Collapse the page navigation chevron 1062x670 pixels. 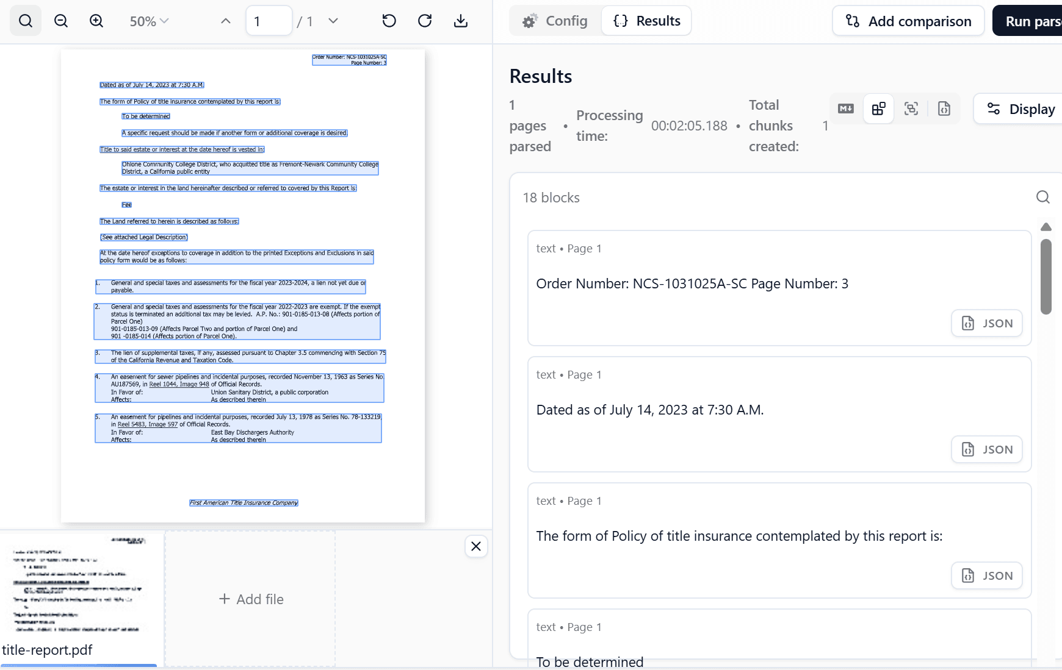click(x=225, y=20)
